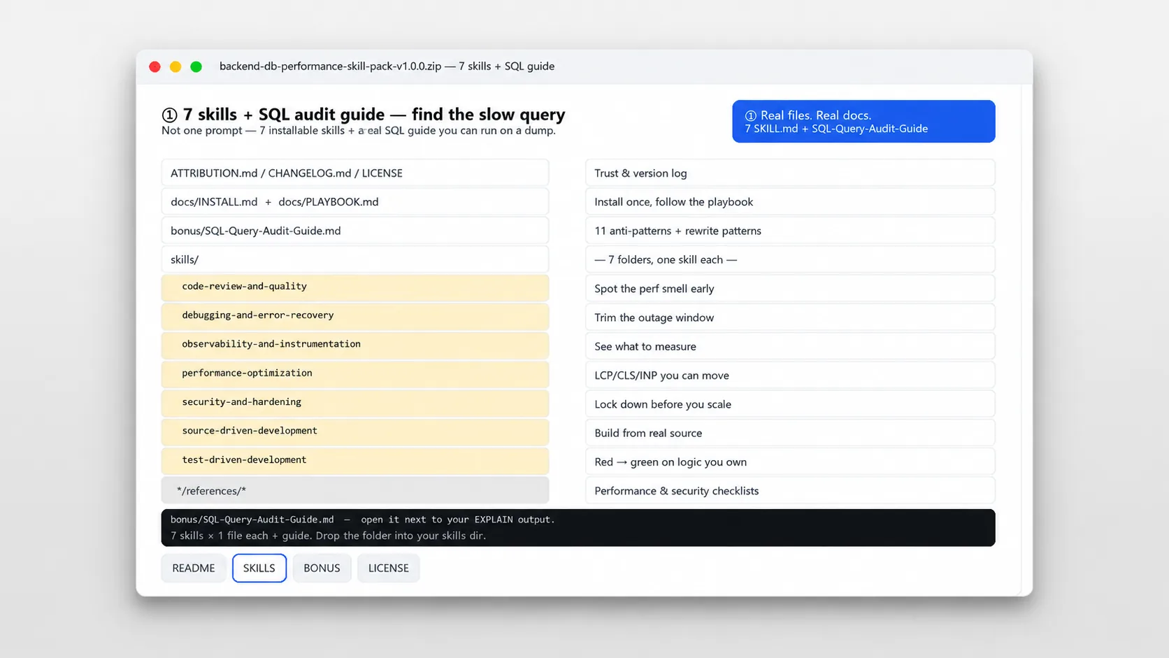The image size is (1169, 658).
Task: Select the ATTRIBUTION.md / CHANGELOG.md / LICENSE row
Action: [355, 173]
